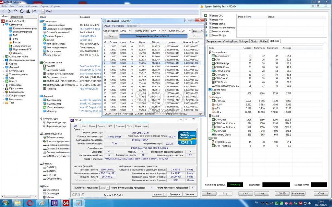Toggle Stress system memory checkbox
Screen dimensions: 332x207
210,27
